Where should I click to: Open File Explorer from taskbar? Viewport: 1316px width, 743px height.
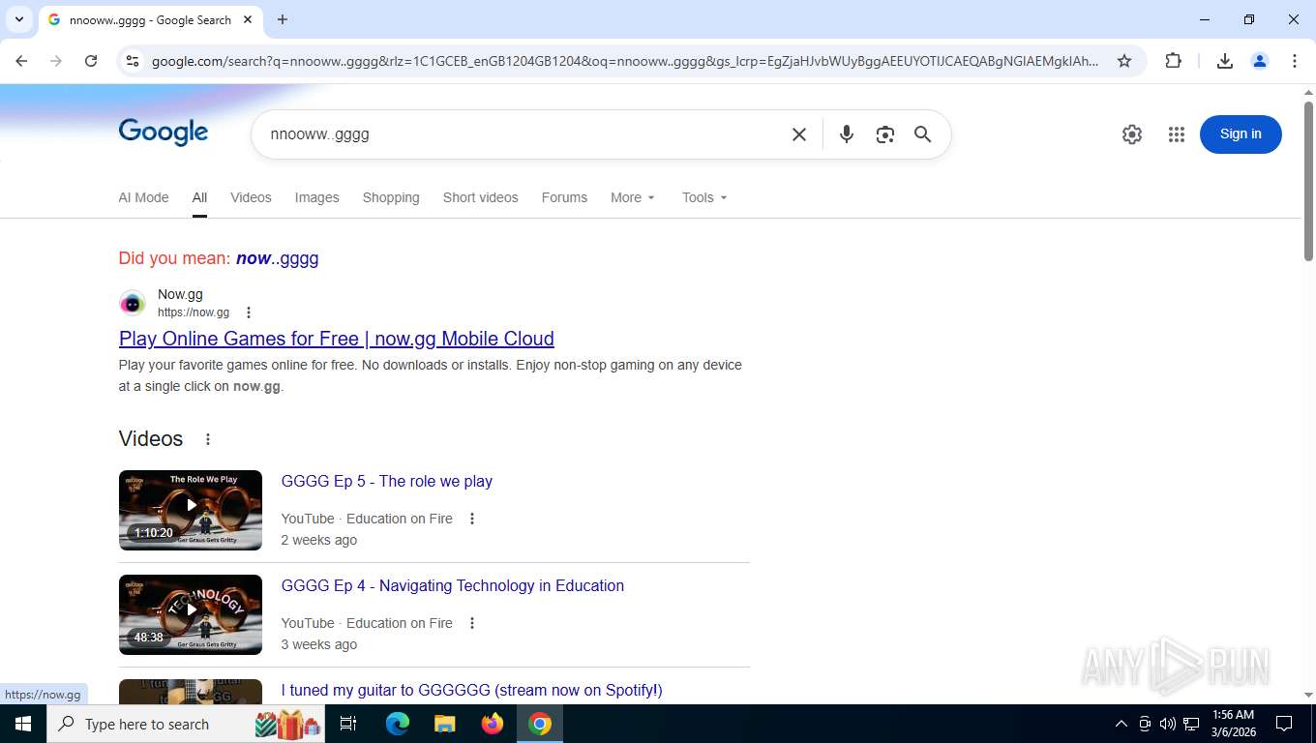(x=445, y=724)
